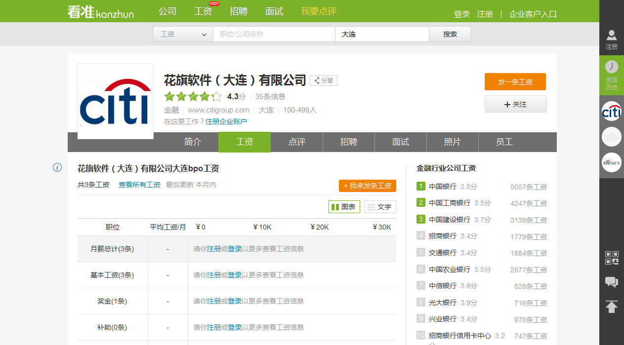This screenshot has height=345, width=624.
Task: Click 发一条工资 orange button
Action: (515, 82)
